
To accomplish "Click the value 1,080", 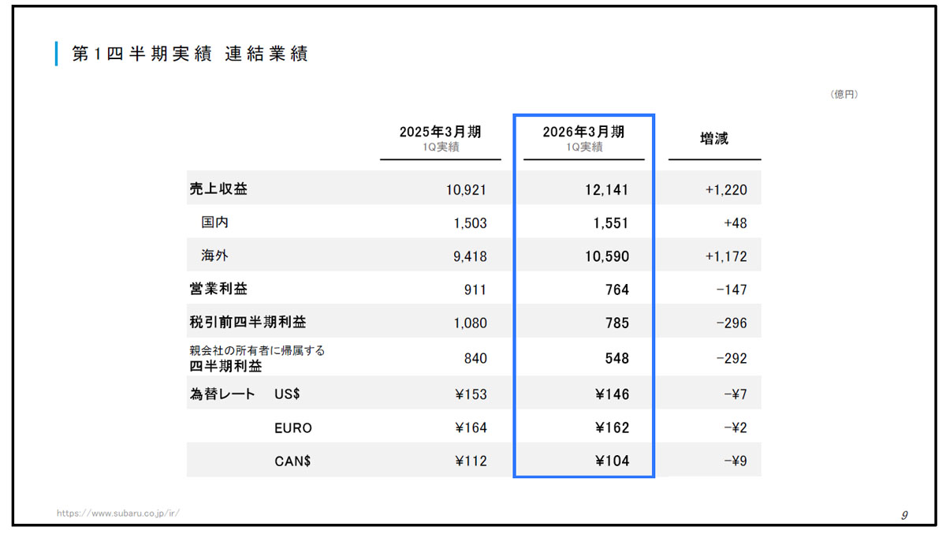I will [470, 323].
